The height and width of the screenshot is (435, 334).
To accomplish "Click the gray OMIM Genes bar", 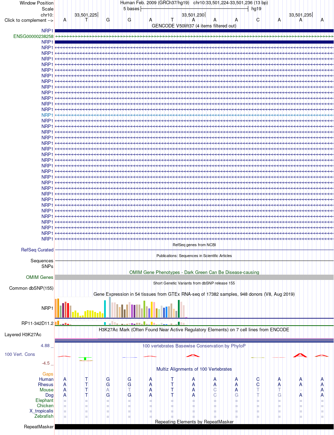I will [194, 277].
